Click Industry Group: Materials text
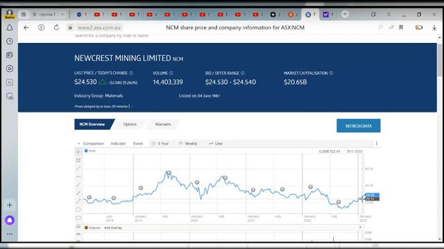The width and height of the screenshot is (444, 249). click(x=99, y=95)
